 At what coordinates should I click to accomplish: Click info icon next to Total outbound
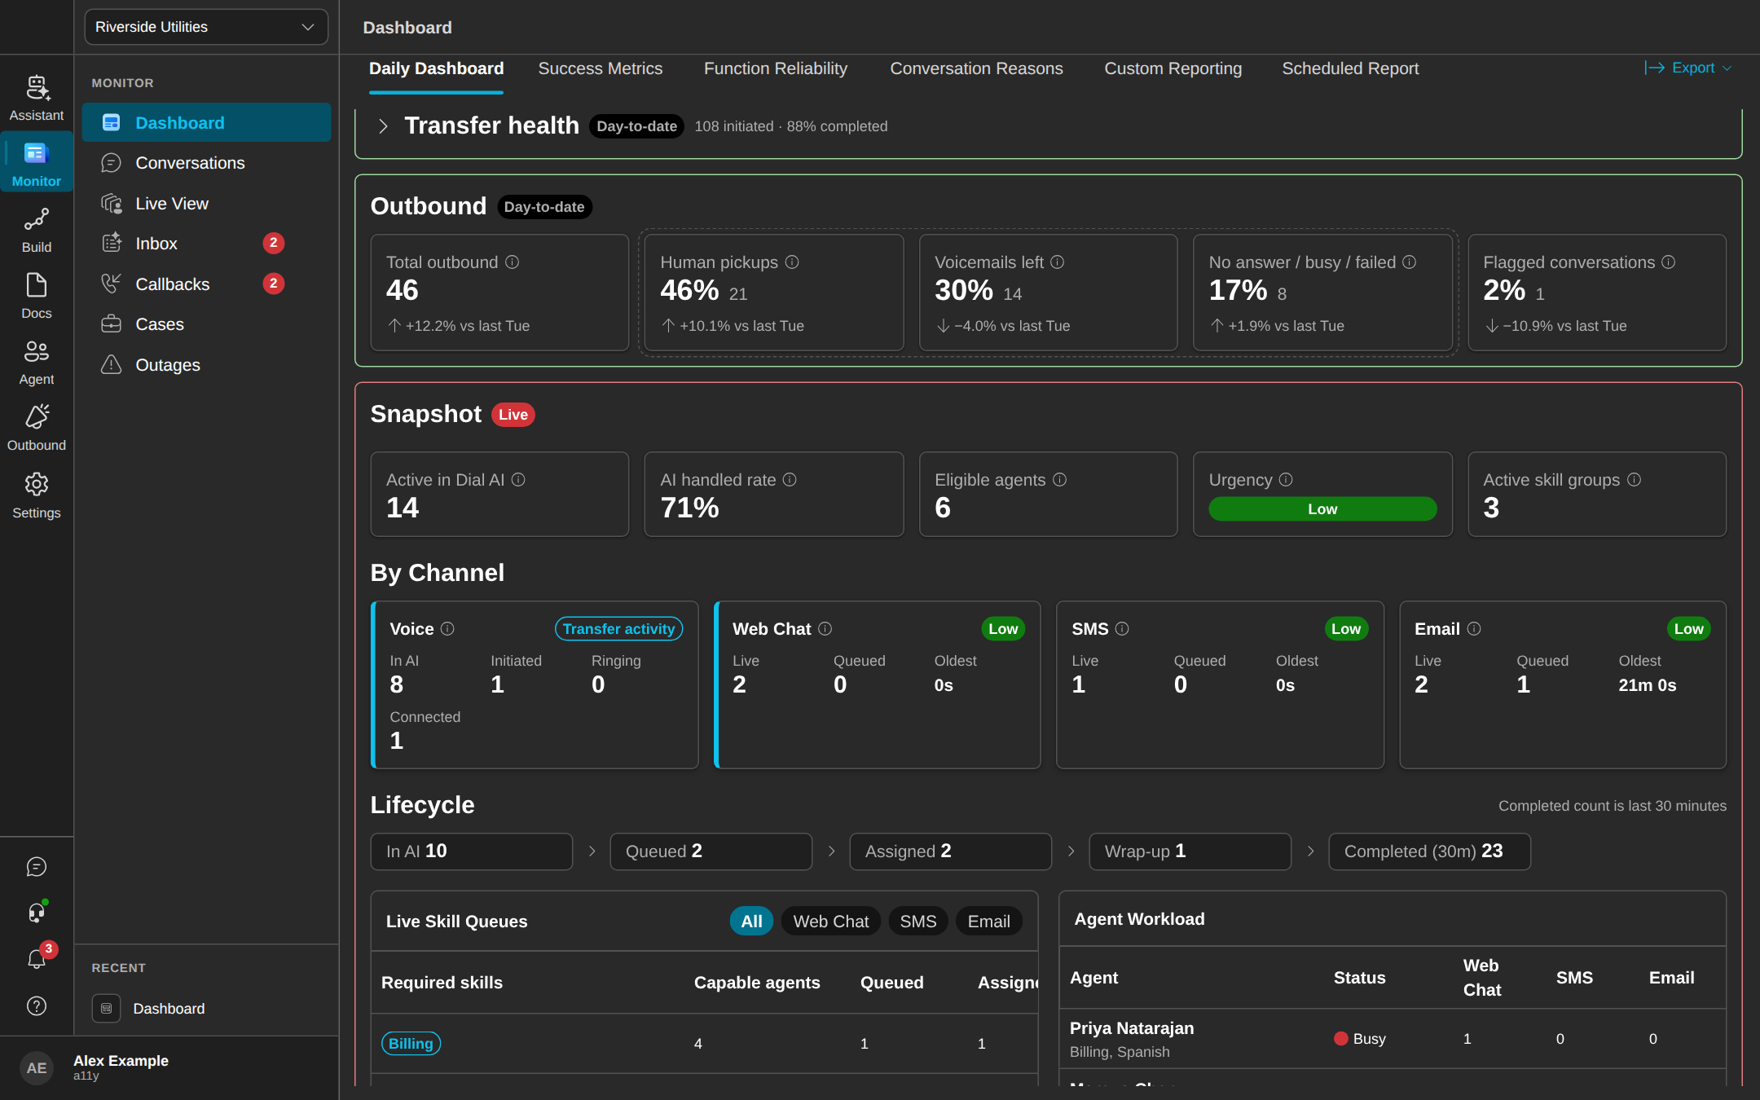tap(512, 262)
